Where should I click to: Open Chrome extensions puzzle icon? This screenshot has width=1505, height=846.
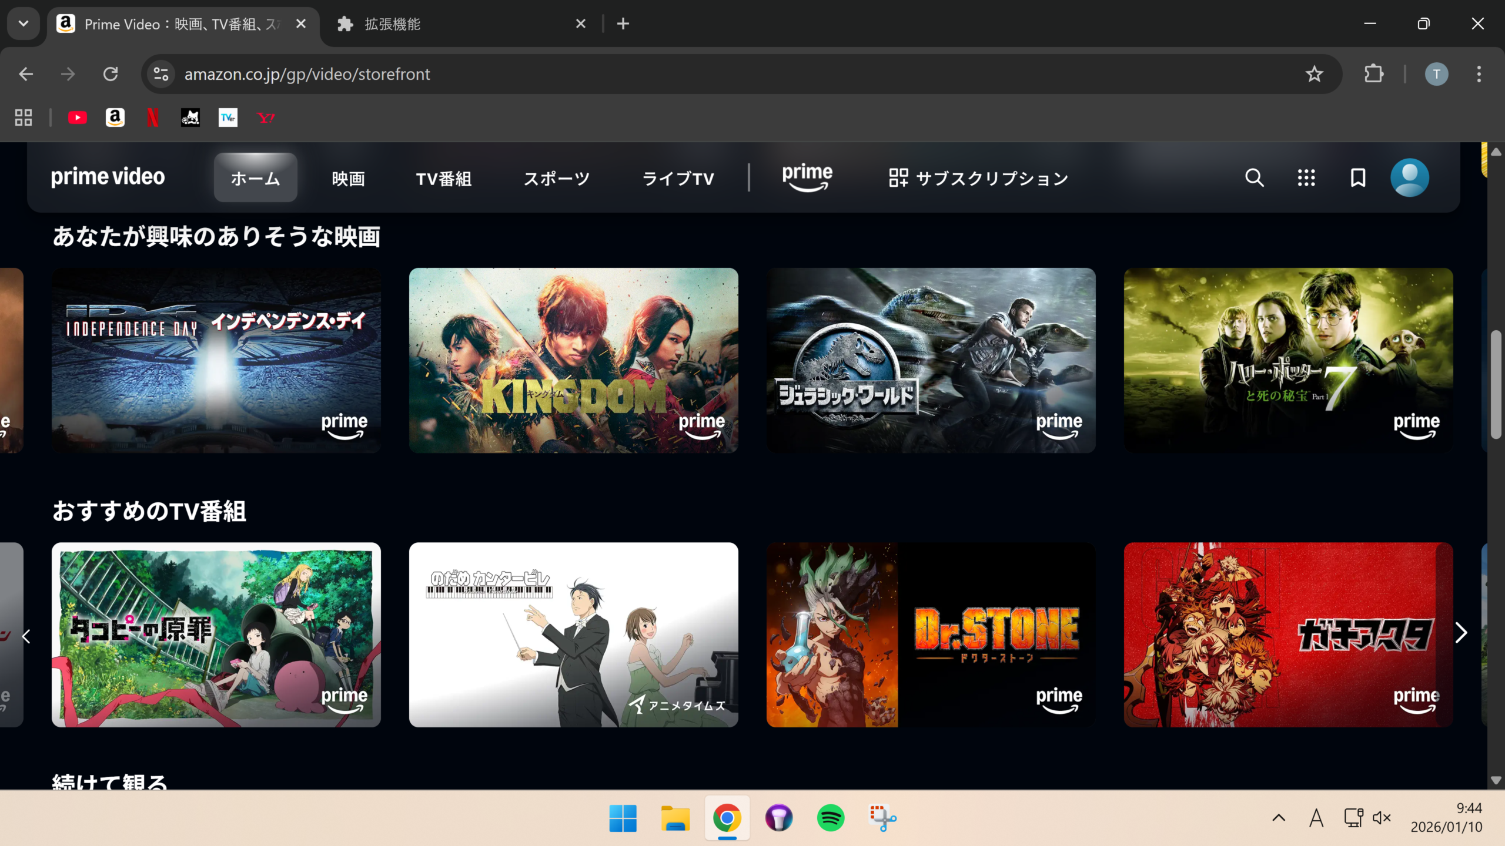[x=1373, y=74]
